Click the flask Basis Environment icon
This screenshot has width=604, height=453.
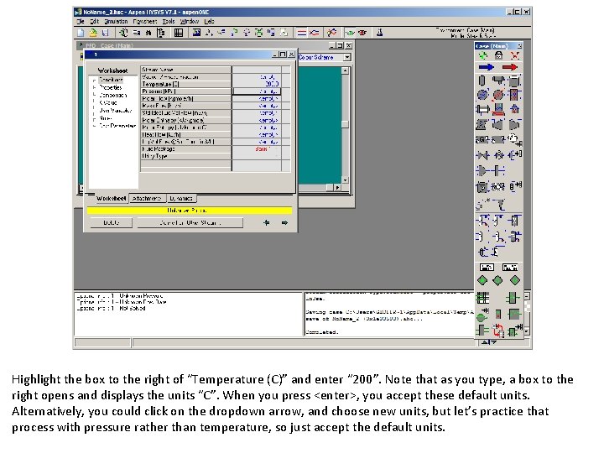tap(379, 33)
